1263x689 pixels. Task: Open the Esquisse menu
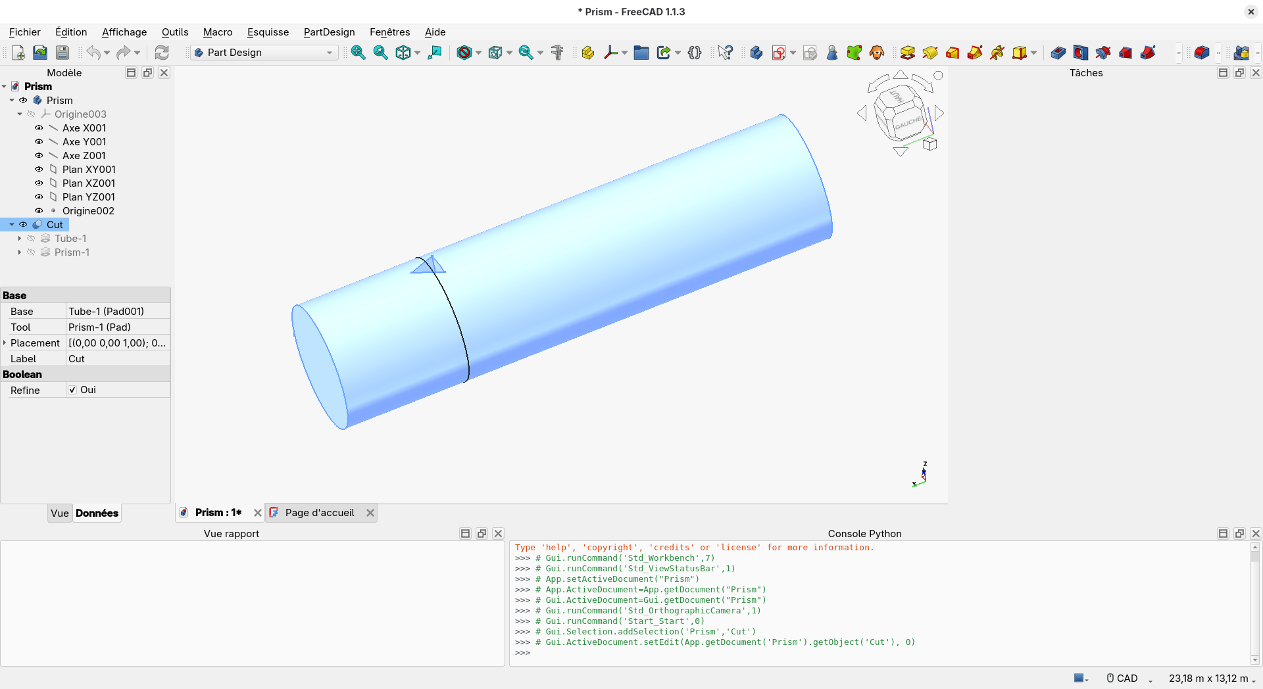tap(268, 32)
